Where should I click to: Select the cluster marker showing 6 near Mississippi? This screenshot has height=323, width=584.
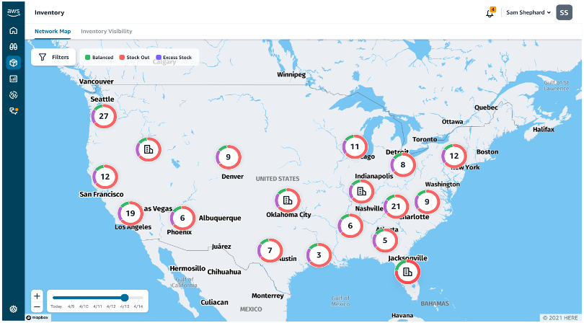point(350,226)
